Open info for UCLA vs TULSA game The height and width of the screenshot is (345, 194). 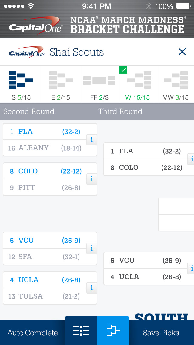(x=92, y=288)
